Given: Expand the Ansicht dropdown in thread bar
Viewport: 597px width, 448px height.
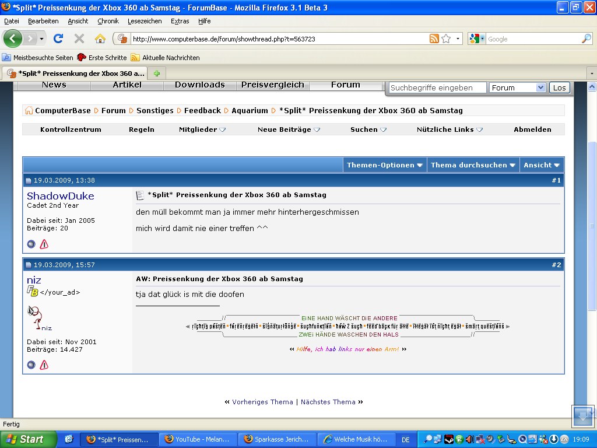Looking at the screenshot, I should [x=542, y=165].
